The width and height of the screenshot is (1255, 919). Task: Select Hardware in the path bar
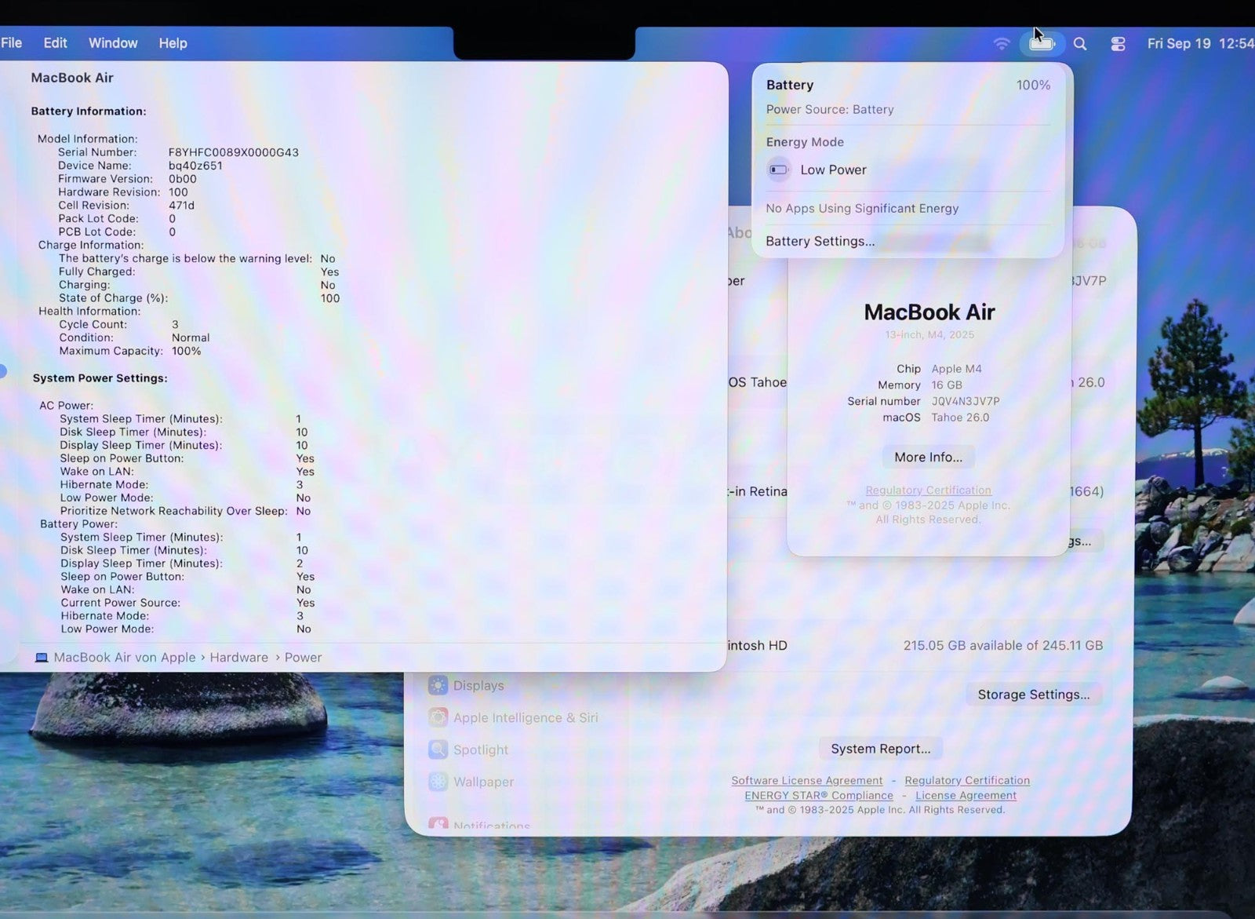pyautogui.click(x=238, y=658)
